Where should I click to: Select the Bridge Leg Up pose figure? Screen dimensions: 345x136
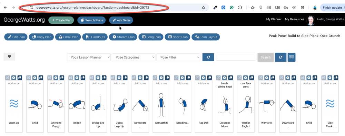coord(98,103)
